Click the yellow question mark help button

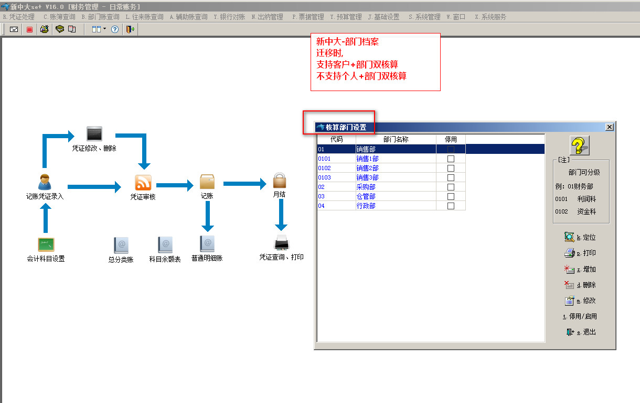(579, 144)
